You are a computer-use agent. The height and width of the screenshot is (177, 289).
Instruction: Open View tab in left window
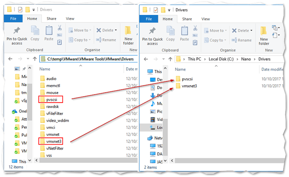pyautogui.click(x=70, y=19)
